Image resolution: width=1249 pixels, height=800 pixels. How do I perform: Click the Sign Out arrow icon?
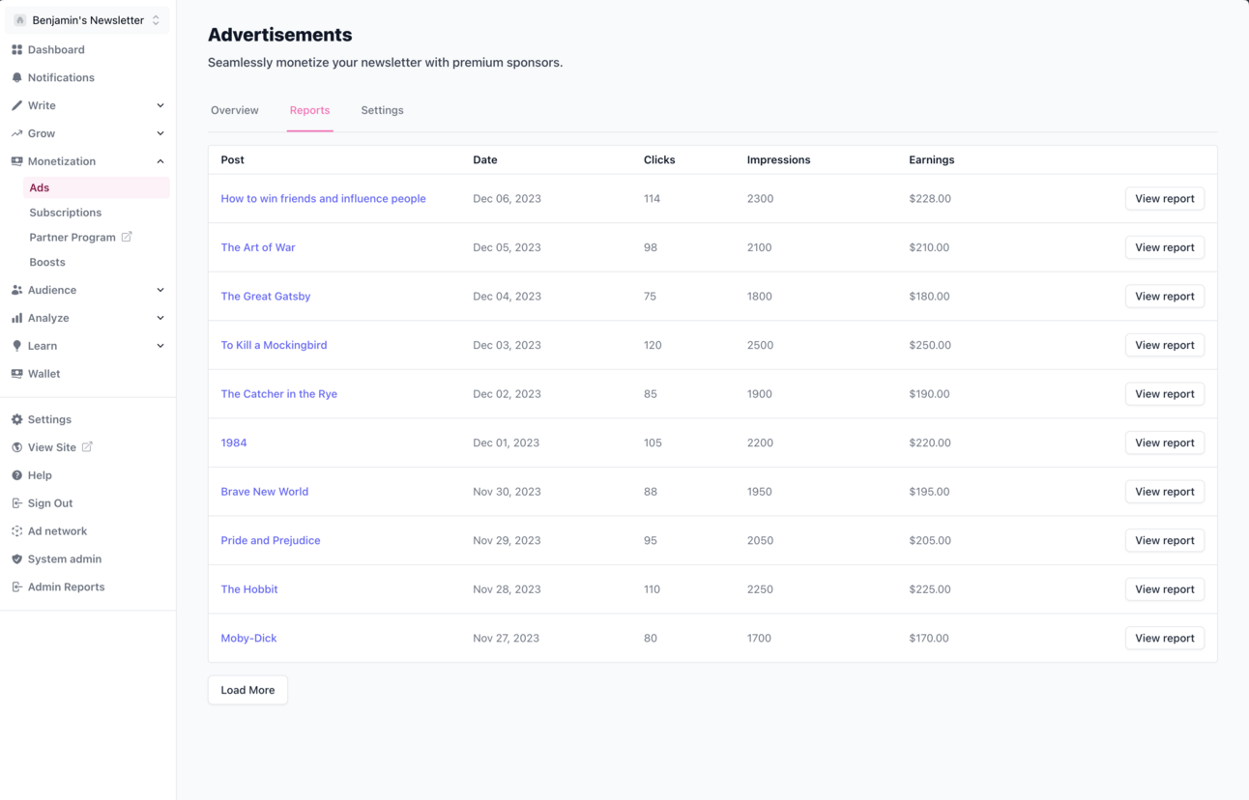(x=16, y=503)
